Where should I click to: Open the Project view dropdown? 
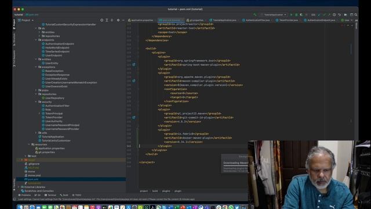coord(26,20)
